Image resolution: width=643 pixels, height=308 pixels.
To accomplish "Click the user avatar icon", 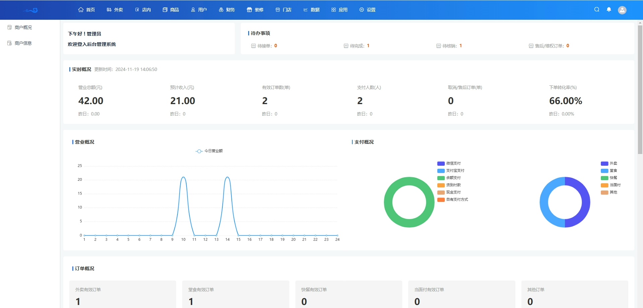I will pos(622,10).
